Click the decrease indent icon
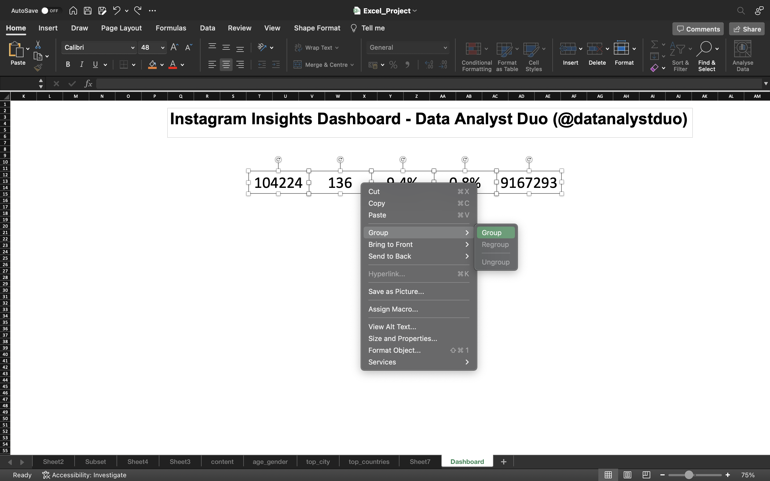Screen dimensions: 770x481 [x=262, y=65]
